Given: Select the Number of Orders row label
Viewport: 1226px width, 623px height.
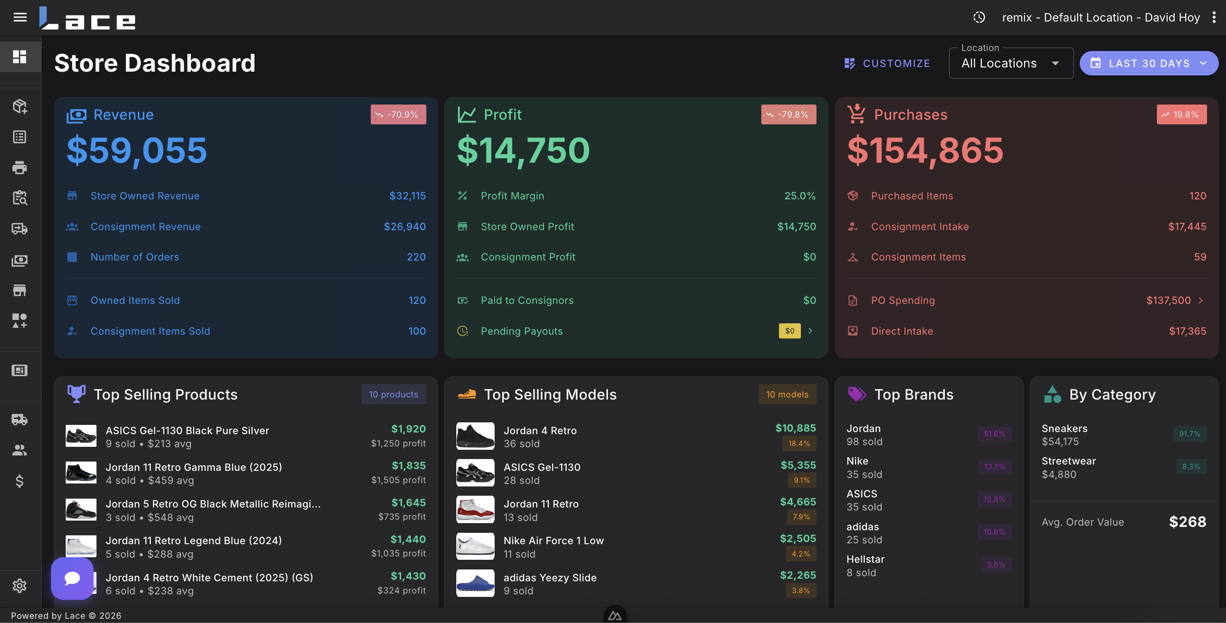Looking at the screenshot, I should tap(135, 257).
